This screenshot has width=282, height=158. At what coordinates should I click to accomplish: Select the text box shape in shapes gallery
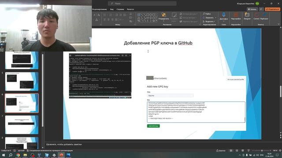pyautogui.click(x=139, y=14)
